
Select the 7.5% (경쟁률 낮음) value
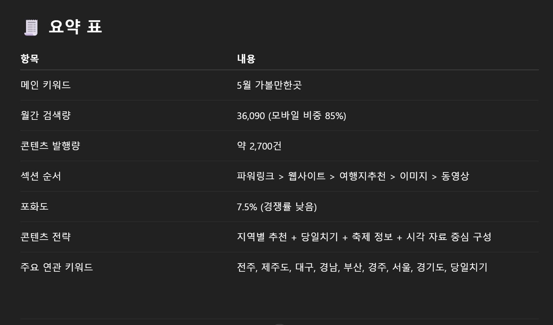click(x=277, y=207)
